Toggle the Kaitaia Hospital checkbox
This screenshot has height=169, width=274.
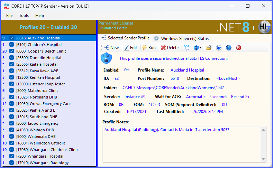click(11, 64)
